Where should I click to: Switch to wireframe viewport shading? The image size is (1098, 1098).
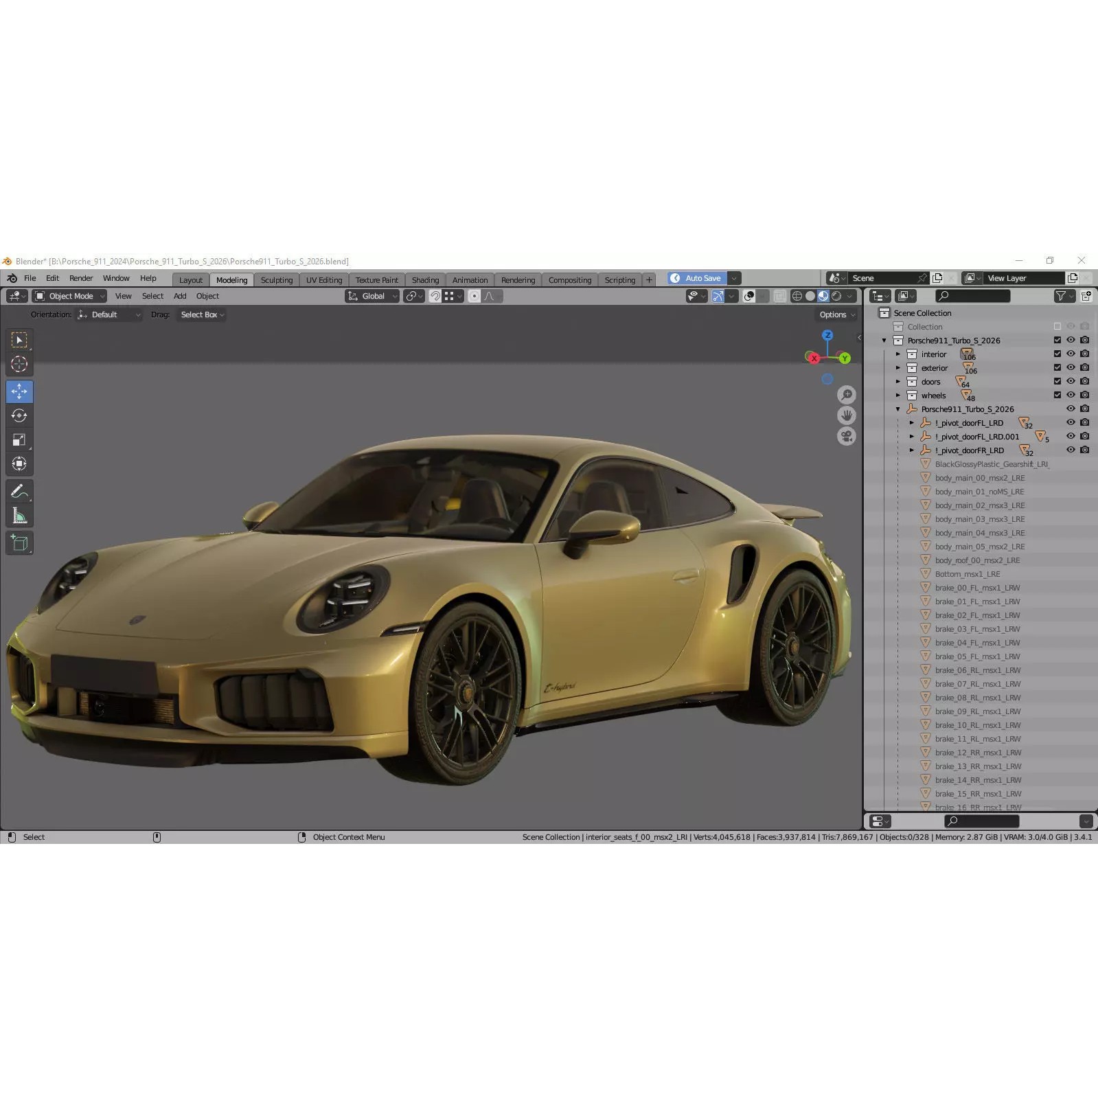pyautogui.click(x=797, y=296)
